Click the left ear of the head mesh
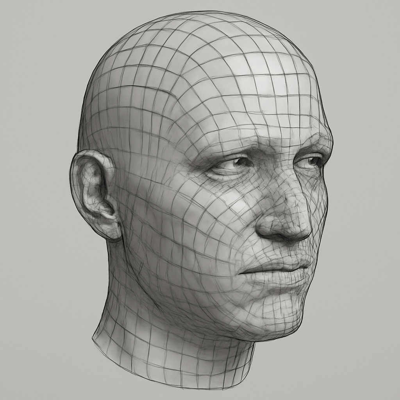Screen dimensions: 400x400 (94, 191)
